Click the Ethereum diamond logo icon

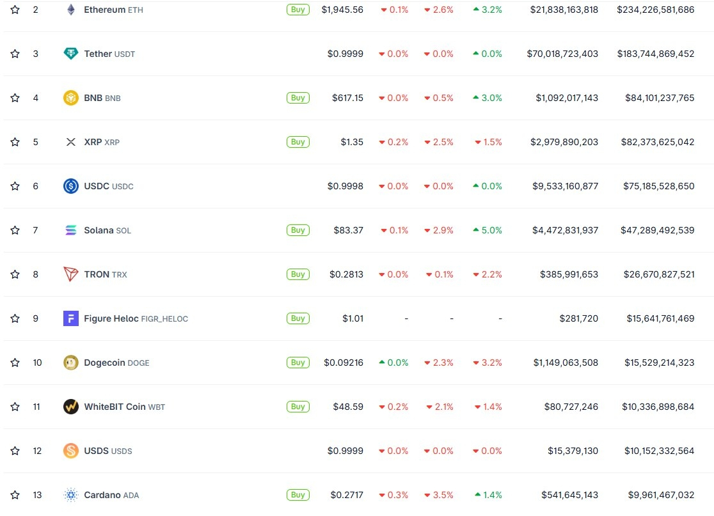point(70,10)
